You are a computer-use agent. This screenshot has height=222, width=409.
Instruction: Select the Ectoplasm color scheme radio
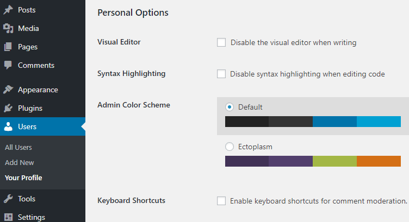click(230, 147)
